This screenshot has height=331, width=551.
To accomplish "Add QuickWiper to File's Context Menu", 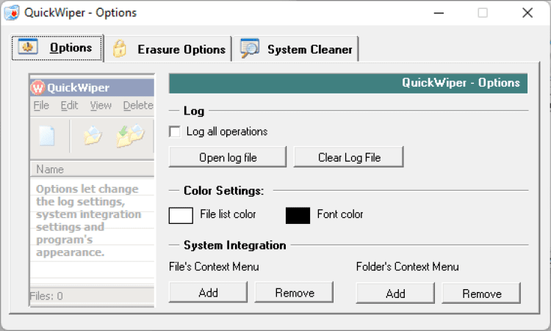I will (x=208, y=293).
